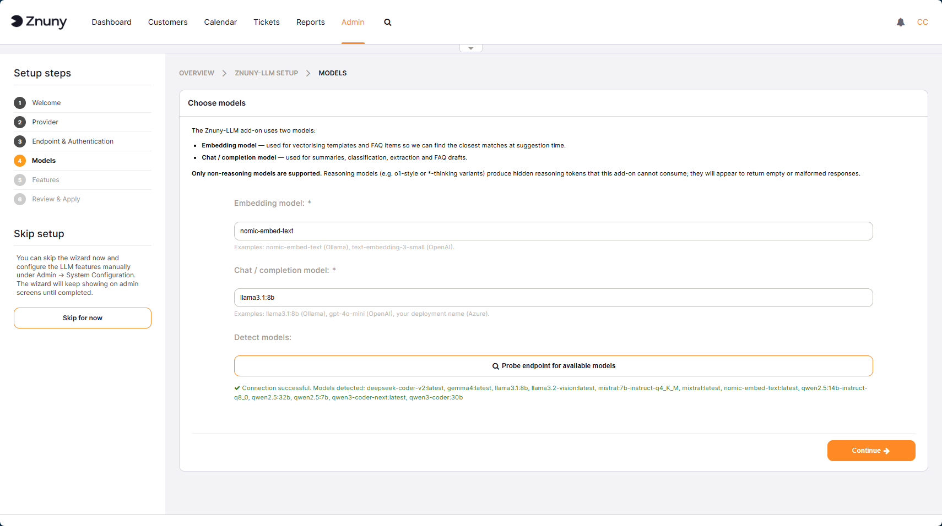Click the 'Connection successful' status message
Viewport: 942px width, 526px height.
point(551,393)
